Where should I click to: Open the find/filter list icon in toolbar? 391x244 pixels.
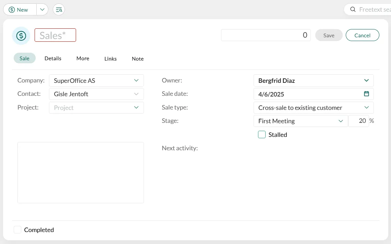pos(59,10)
